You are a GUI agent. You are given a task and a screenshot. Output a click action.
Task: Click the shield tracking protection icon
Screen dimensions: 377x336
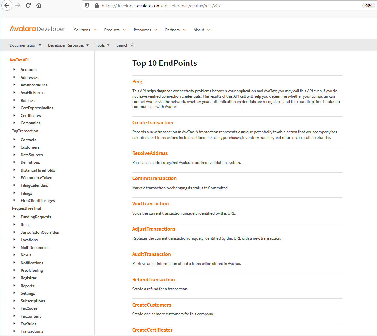tap(87, 6)
